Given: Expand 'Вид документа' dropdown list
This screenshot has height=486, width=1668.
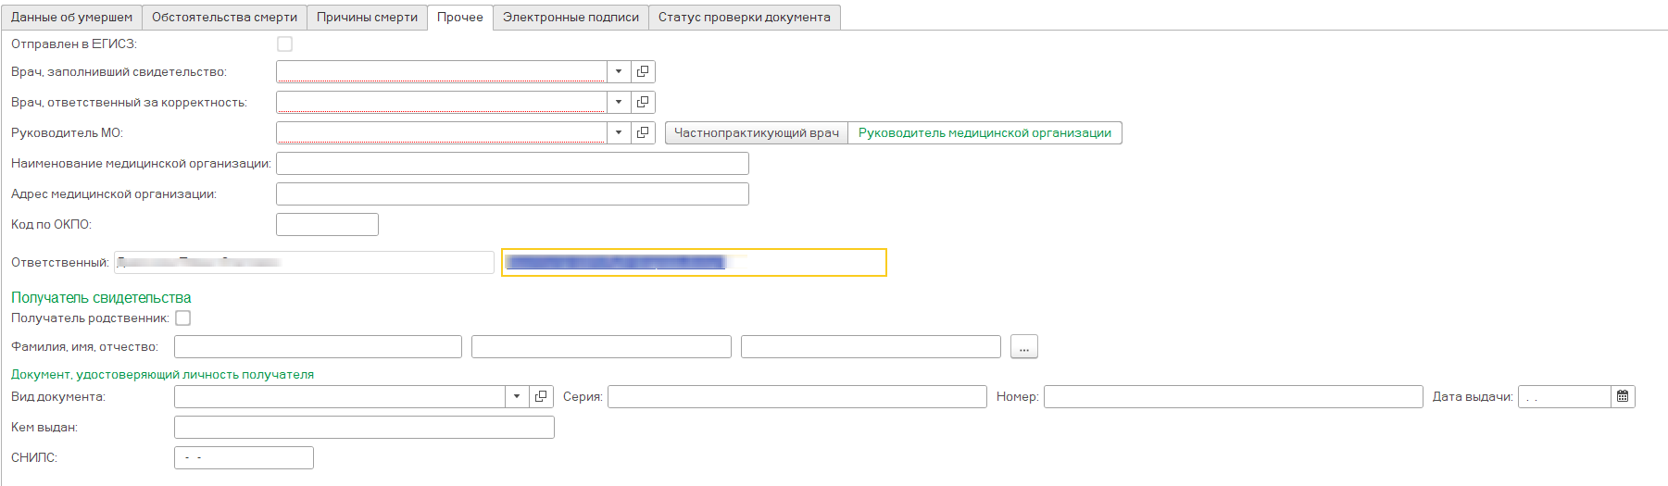Looking at the screenshot, I should [517, 397].
